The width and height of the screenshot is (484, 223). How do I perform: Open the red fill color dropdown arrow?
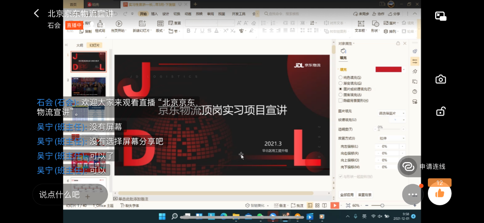(404, 70)
